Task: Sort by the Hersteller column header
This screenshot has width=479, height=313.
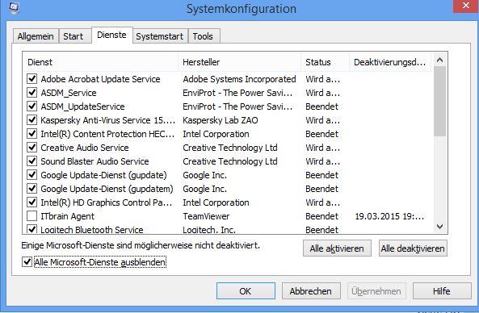Action: click(239, 62)
